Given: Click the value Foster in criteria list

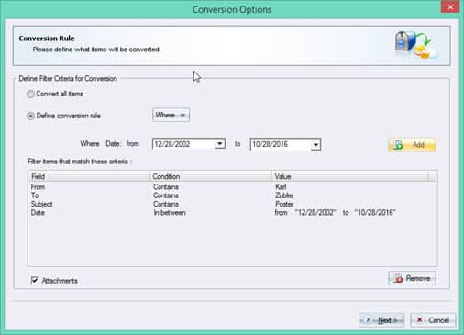Looking at the screenshot, I should [x=284, y=204].
